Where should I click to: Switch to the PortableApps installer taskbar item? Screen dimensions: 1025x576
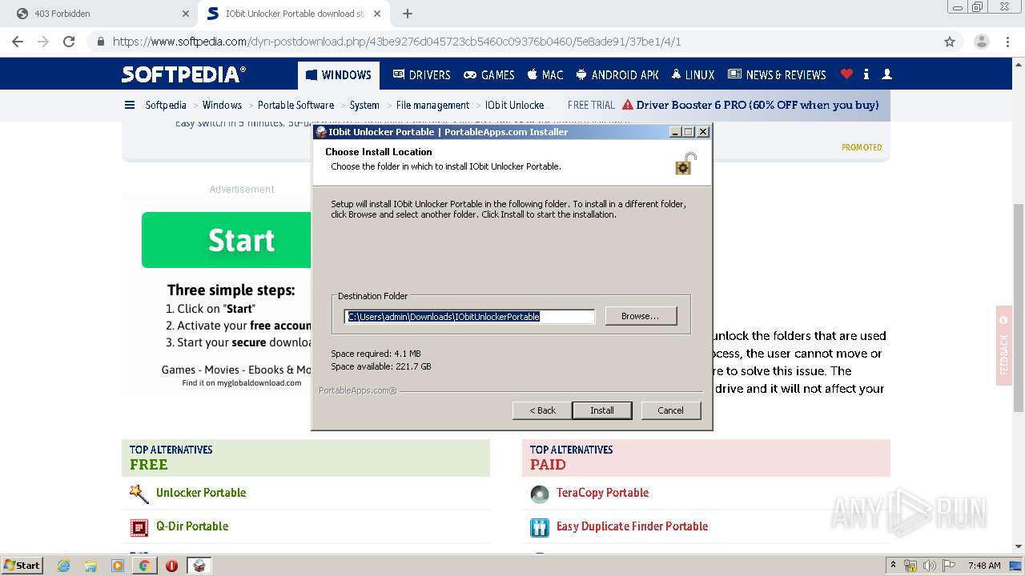tap(199, 566)
